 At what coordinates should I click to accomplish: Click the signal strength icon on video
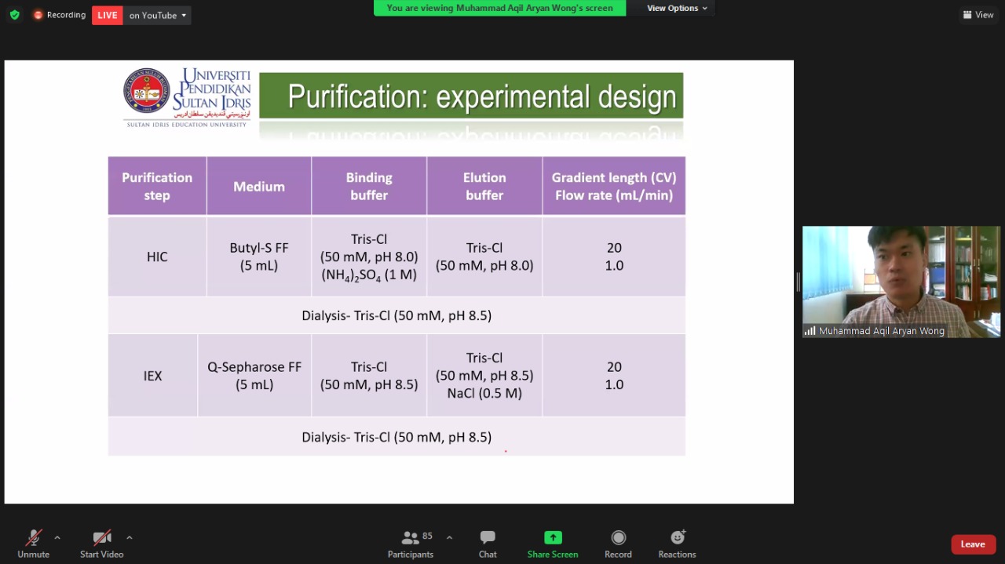809,331
